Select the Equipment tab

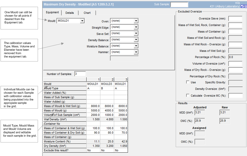pos(52,13)
